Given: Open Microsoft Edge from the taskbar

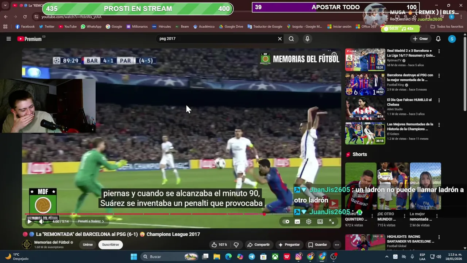Looking at the screenshot, I should (x=228, y=257).
